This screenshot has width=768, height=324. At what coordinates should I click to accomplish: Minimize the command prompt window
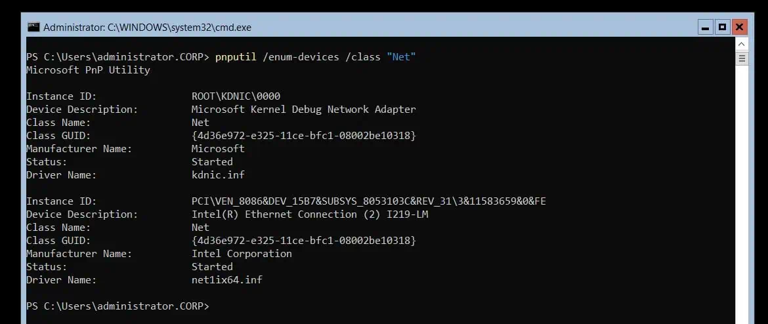click(705, 27)
